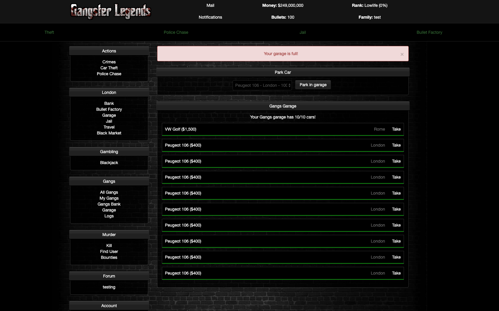Screen dimensions: 499x311
Task: Take the VW Golf from Rome
Action: [x=396, y=129]
